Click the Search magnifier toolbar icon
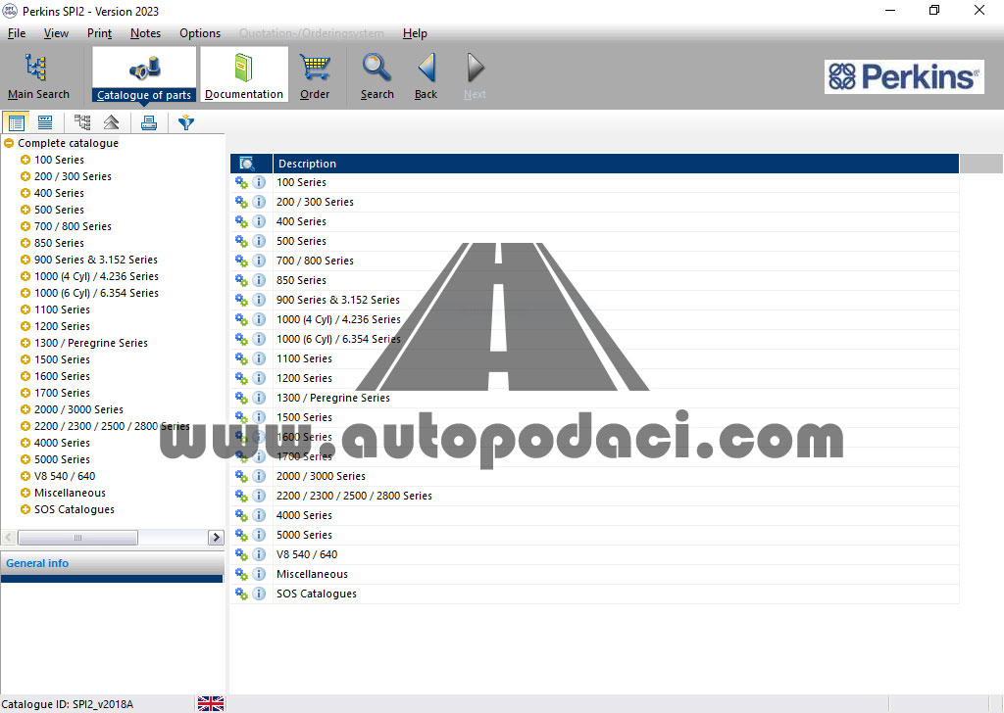1004x713 pixels. pyautogui.click(x=376, y=76)
